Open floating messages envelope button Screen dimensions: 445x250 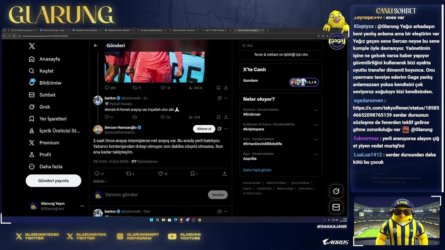coord(336,207)
